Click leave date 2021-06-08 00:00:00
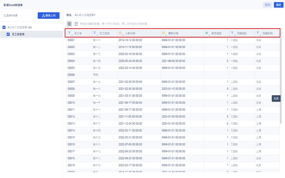Screen dimensions: 285x178 [174, 61]
